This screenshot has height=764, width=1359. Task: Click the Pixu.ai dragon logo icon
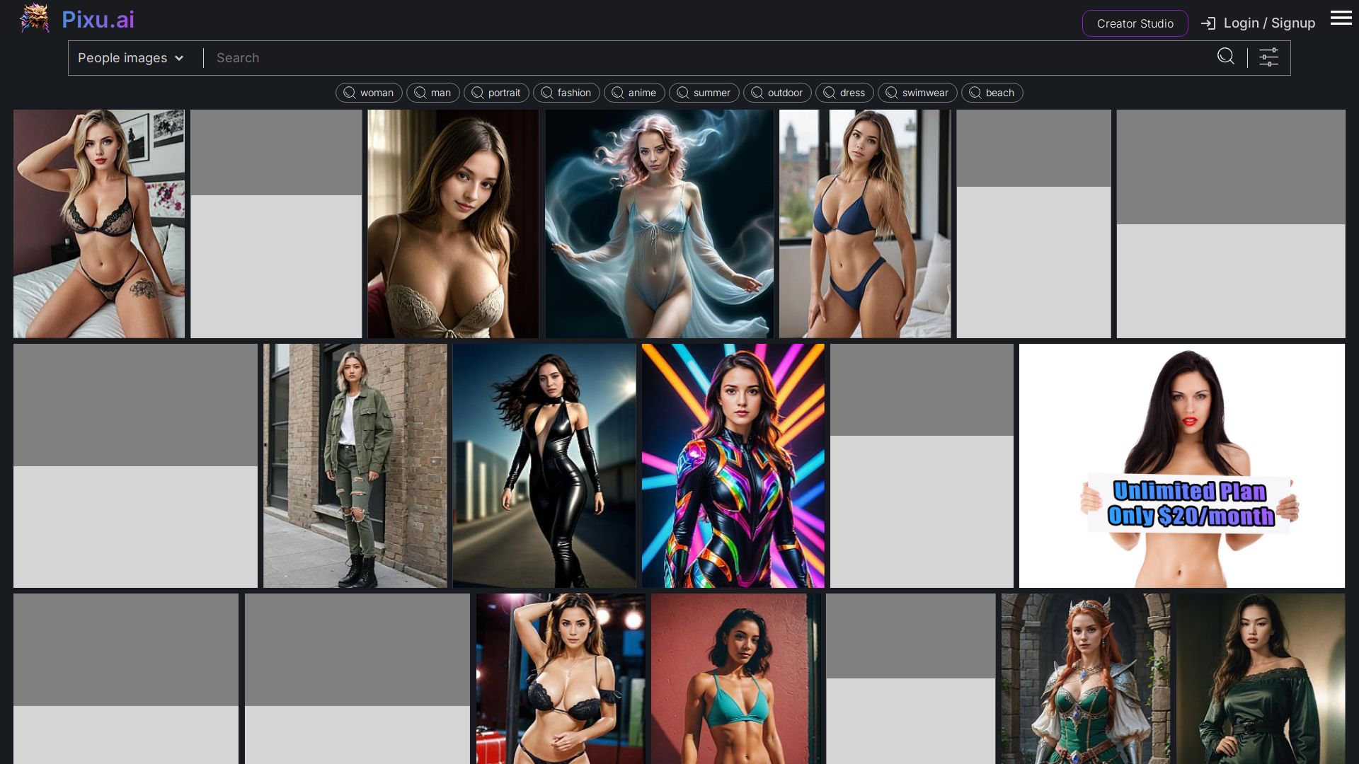click(x=34, y=18)
